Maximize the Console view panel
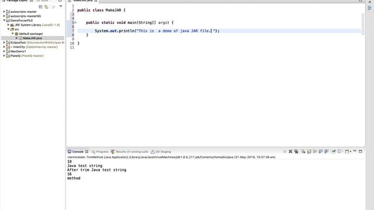Viewport: 374px width, 210px height. [361, 152]
